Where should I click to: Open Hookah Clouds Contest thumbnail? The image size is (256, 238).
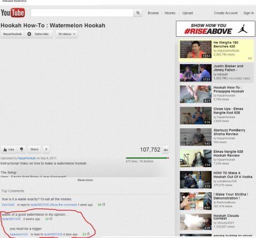(195, 222)
